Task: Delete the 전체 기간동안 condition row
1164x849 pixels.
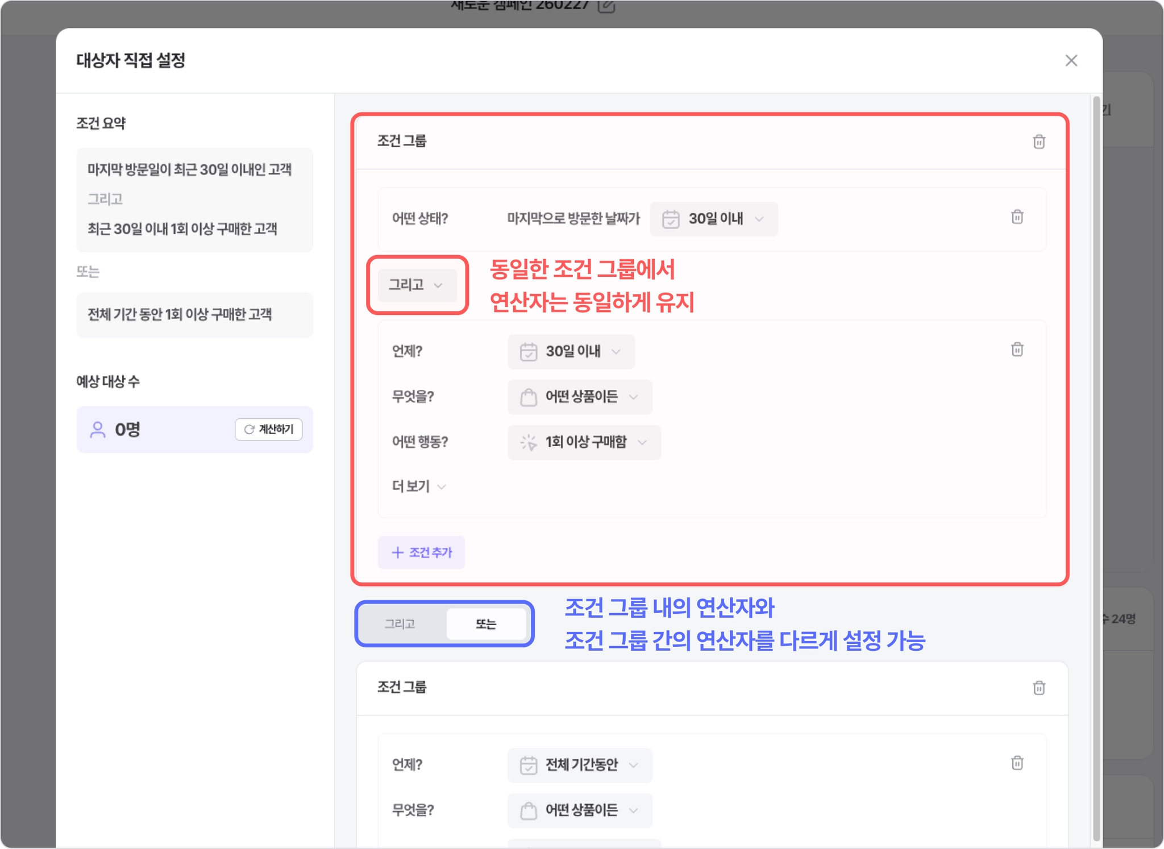Action: point(1017,763)
